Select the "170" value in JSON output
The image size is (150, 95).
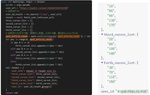[112, 25]
